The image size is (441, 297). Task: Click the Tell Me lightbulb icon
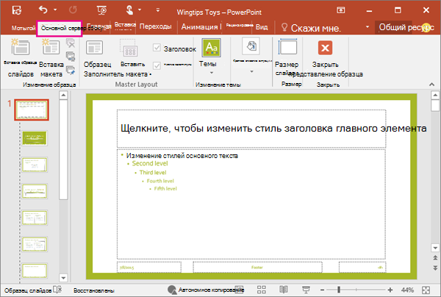[284, 27]
